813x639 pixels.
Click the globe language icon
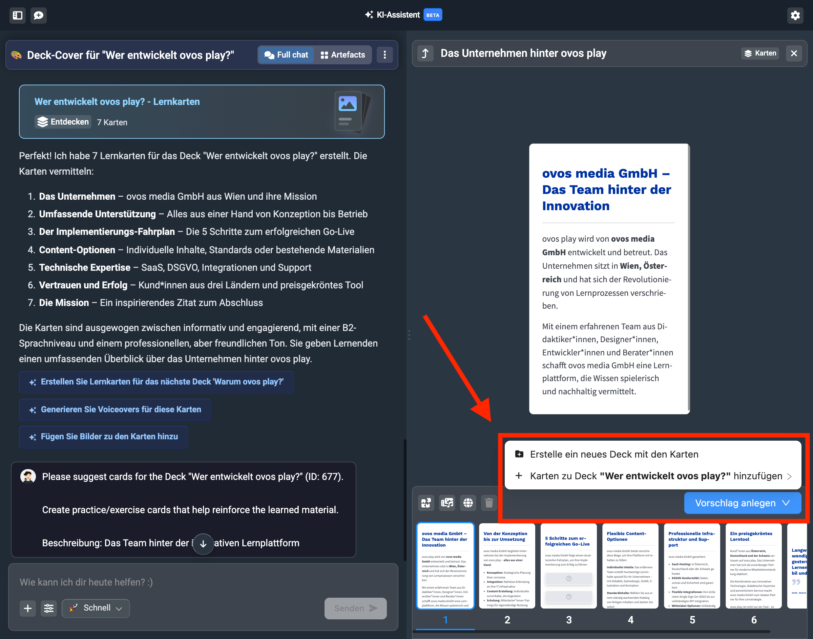(468, 503)
